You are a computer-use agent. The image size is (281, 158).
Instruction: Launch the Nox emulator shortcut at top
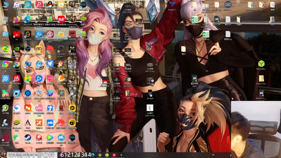tap(83, 6)
